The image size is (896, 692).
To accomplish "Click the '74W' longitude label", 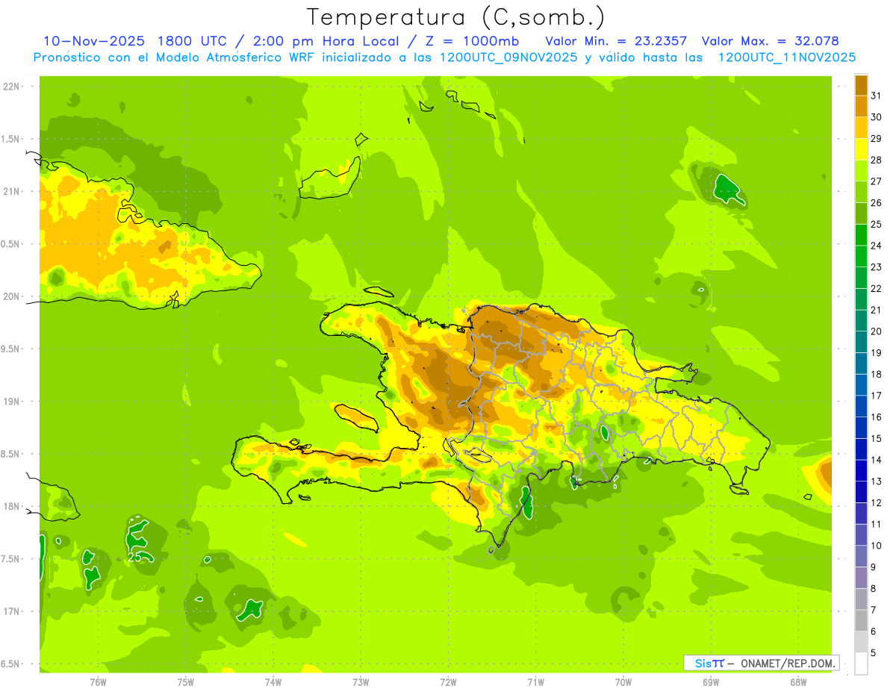I will (x=273, y=682).
